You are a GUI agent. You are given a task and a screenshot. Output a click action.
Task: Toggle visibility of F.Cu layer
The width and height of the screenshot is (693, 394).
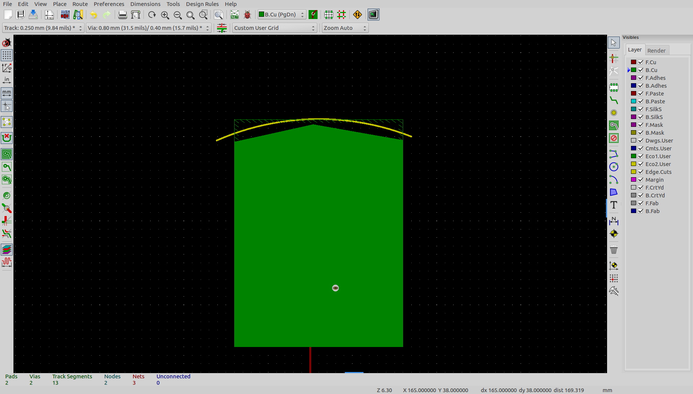coord(641,62)
